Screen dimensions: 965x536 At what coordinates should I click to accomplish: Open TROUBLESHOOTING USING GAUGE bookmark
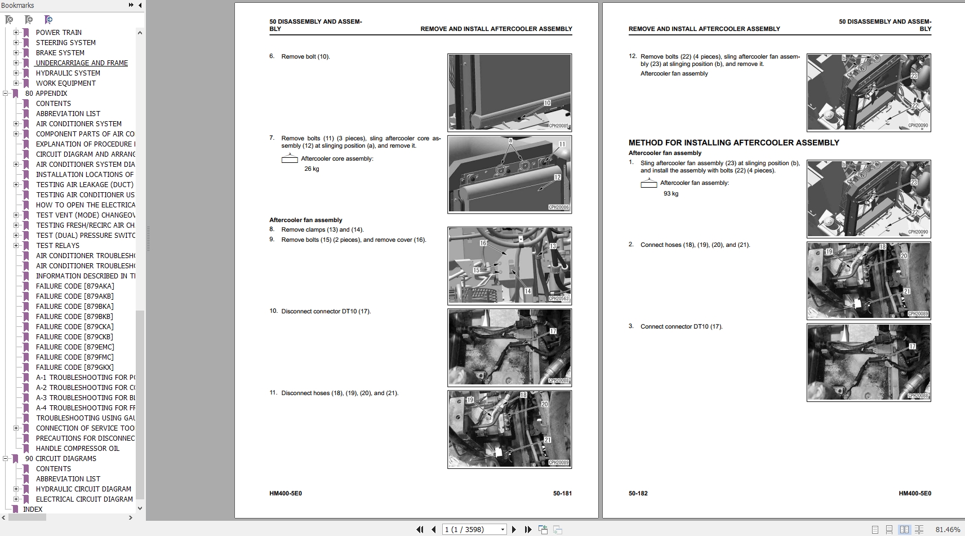tap(86, 418)
